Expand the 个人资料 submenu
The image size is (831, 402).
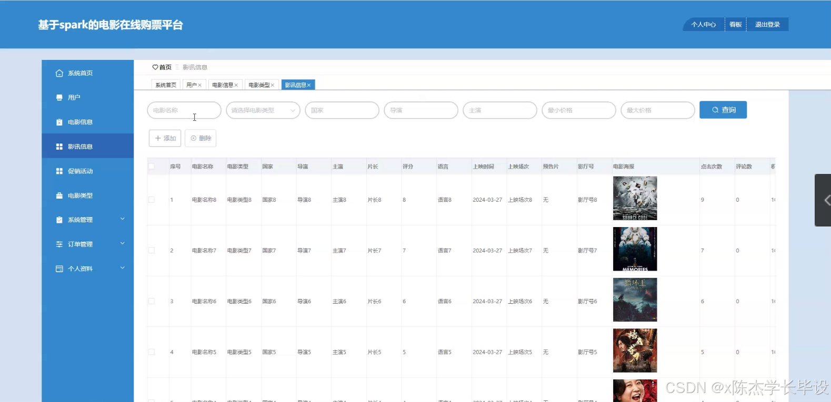[x=123, y=268]
